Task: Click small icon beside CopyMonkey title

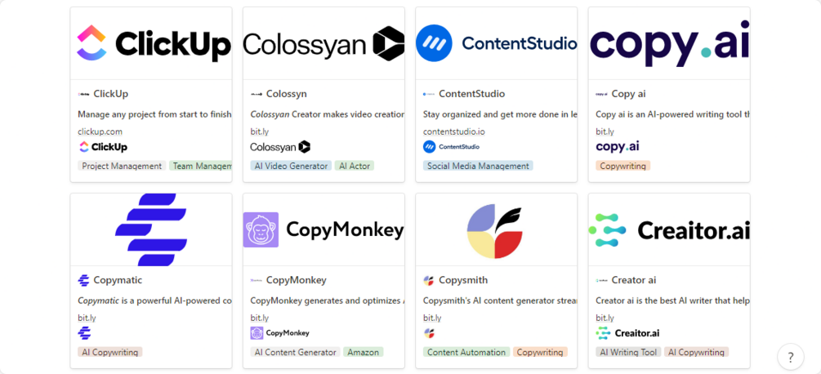Action: tap(257, 280)
